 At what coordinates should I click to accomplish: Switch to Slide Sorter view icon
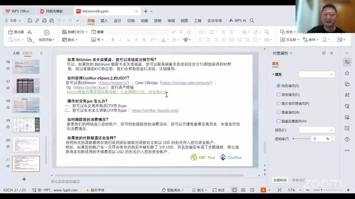click(243, 190)
